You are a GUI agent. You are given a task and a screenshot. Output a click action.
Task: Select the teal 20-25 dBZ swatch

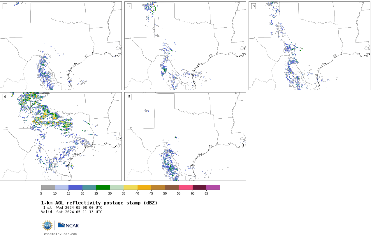tap(89, 187)
